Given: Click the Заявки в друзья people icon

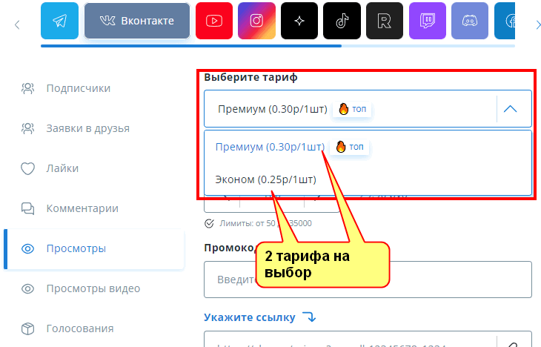Looking at the screenshot, I should [28, 128].
